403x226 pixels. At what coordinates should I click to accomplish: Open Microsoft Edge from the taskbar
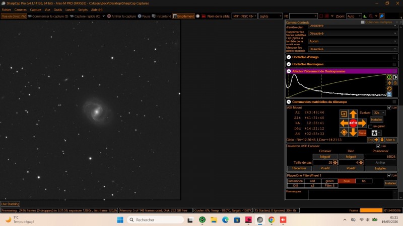pos(225,220)
